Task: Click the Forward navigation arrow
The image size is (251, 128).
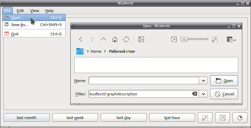Action: tap(92, 39)
